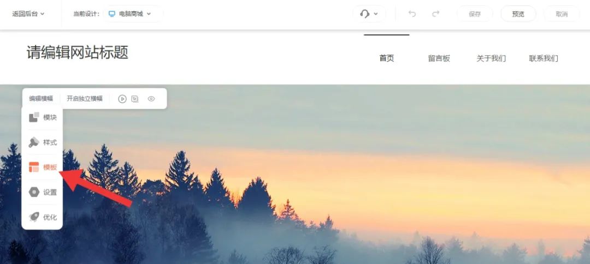Screen dimensions: 590x264
Task: Toggle 开启独立横幅 option
Action: [x=85, y=99]
